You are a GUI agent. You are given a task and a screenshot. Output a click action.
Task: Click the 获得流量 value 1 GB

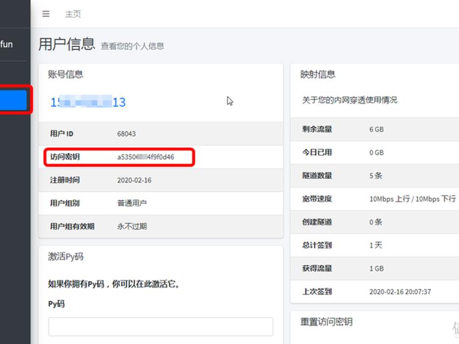click(x=376, y=268)
